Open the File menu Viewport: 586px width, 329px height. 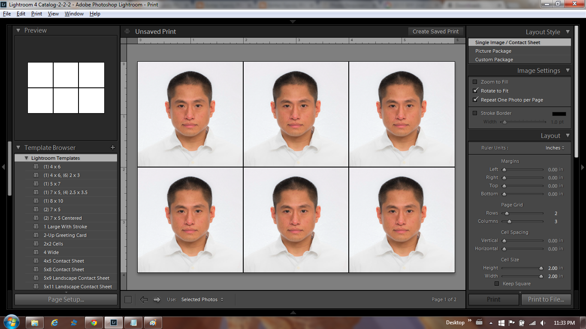pyautogui.click(x=6, y=14)
